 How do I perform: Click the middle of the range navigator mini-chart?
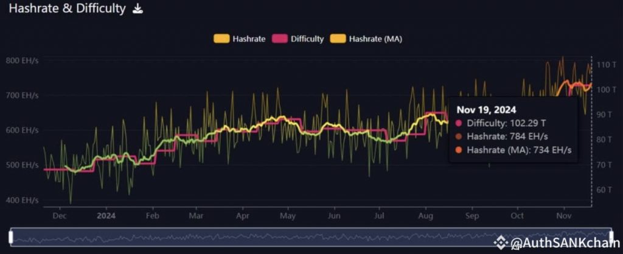(311, 236)
